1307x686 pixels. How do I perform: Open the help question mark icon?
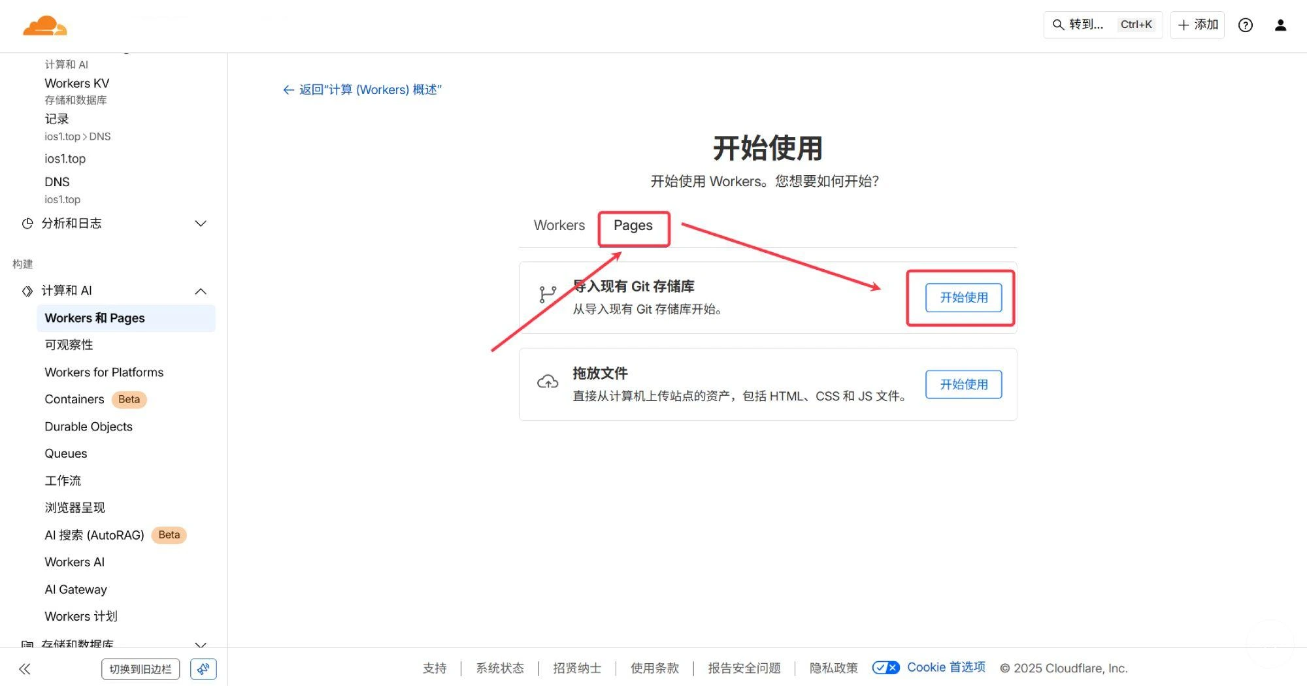[x=1246, y=25]
